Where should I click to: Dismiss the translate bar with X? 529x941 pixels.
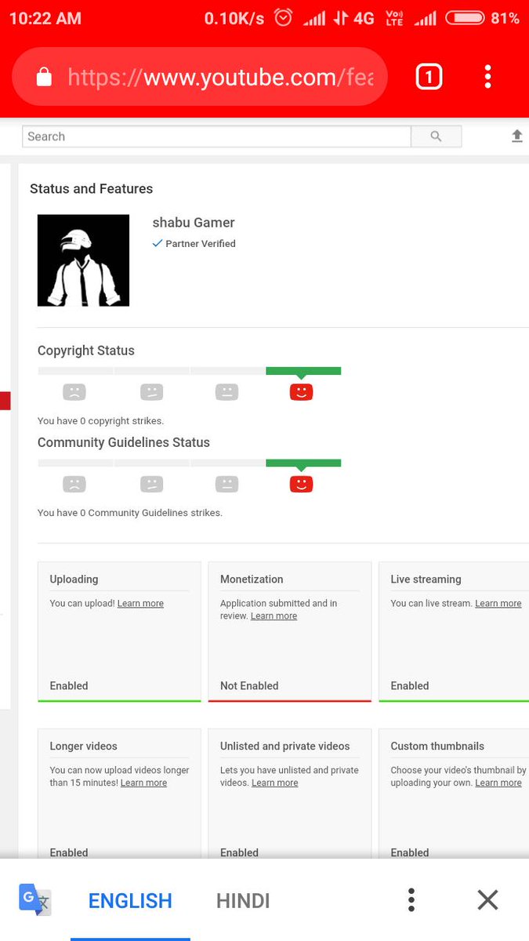pyautogui.click(x=487, y=899)
